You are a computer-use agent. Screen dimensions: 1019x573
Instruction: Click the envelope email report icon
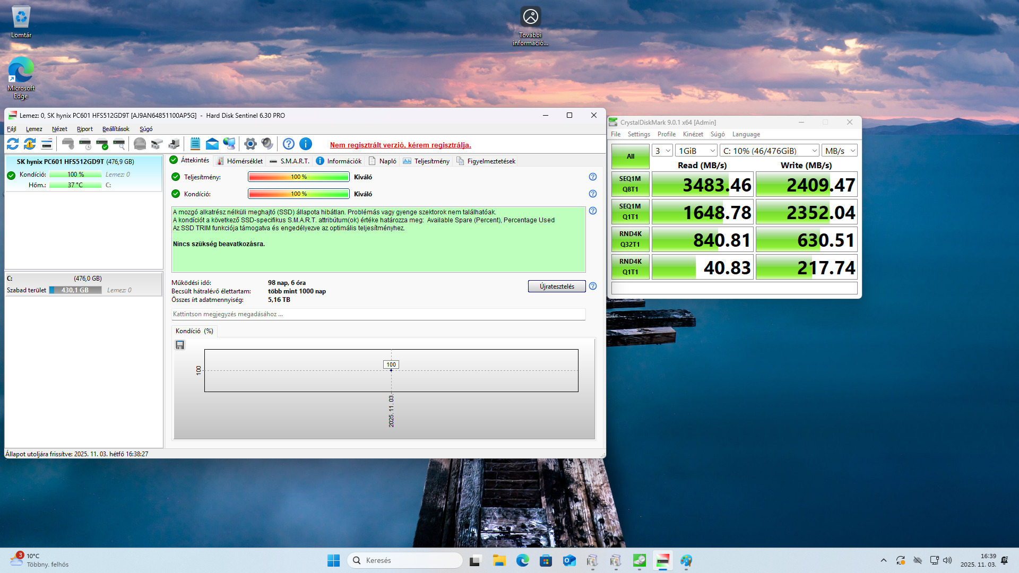pyautogui.click(x=212, y=144)
